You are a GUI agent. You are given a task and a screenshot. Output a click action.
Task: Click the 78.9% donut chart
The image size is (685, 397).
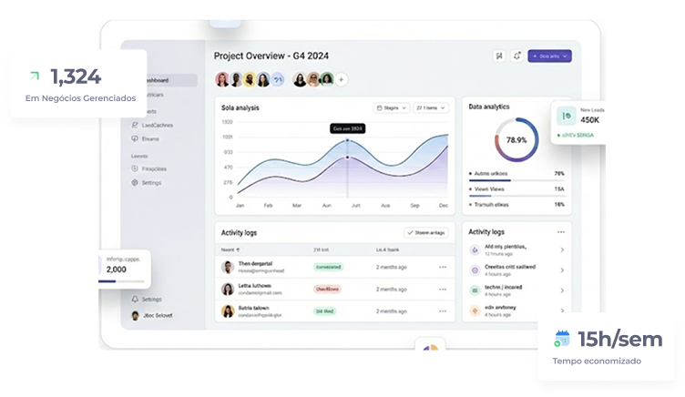[x=516, y=139]
